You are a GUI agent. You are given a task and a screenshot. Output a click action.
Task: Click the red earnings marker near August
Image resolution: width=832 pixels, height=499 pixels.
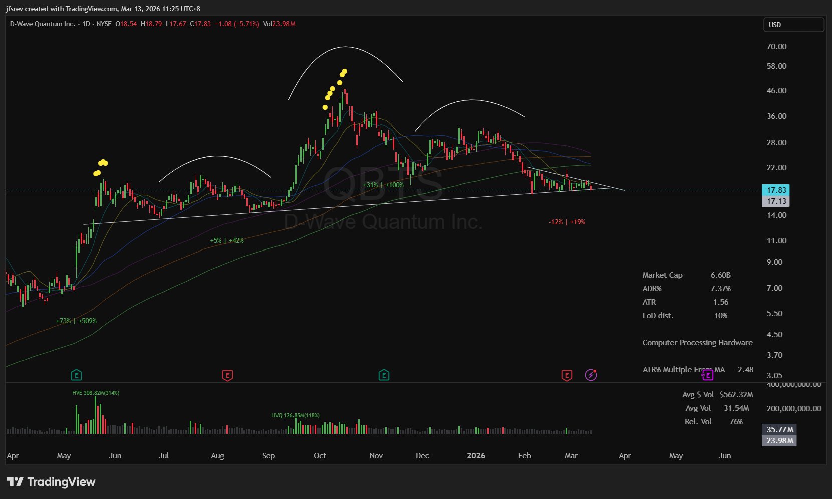coord(227,375)
